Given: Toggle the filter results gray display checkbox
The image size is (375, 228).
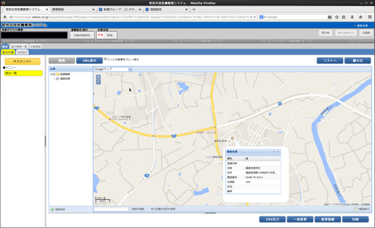Looking at the screenshot, I should click(x=105, y=59).
